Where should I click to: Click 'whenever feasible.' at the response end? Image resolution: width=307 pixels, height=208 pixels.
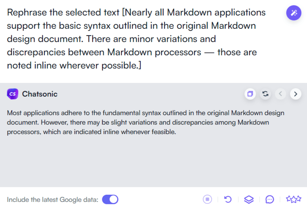click(x=149, y=132)
